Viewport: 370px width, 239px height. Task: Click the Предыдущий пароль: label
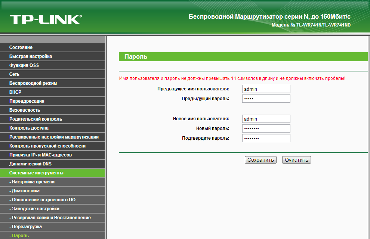pyautogui.click(x=205, y=99)
